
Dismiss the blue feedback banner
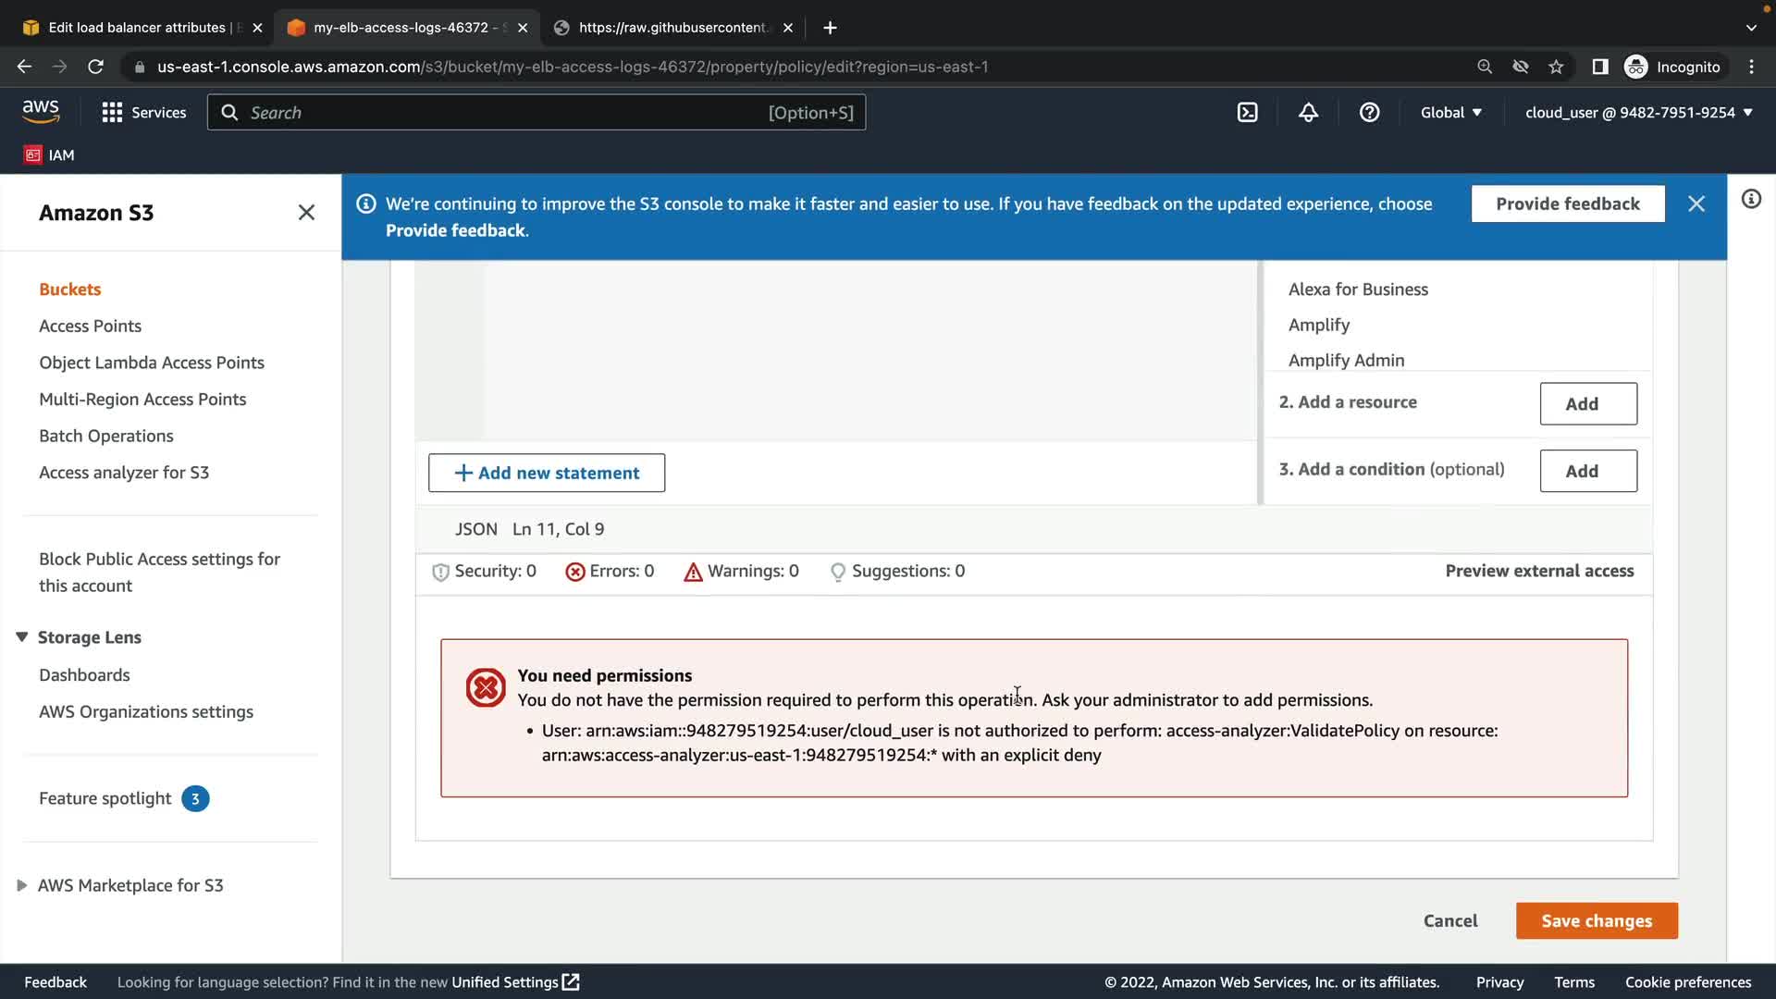(x=1696, y=203)
